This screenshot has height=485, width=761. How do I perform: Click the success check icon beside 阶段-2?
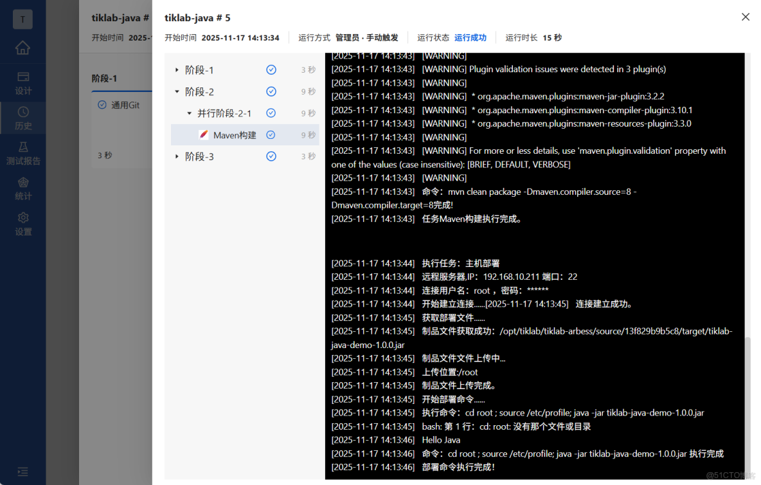tap(271, 91)
